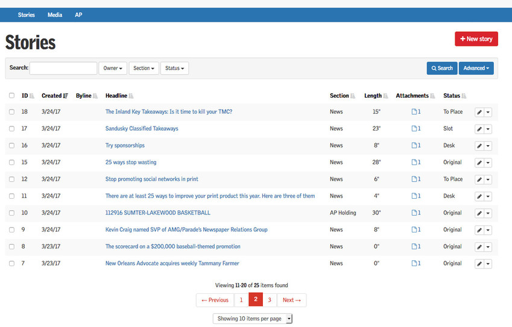Open The Inland Key Takeaways story link
The image size is (512, 327).
coord(168,112)
